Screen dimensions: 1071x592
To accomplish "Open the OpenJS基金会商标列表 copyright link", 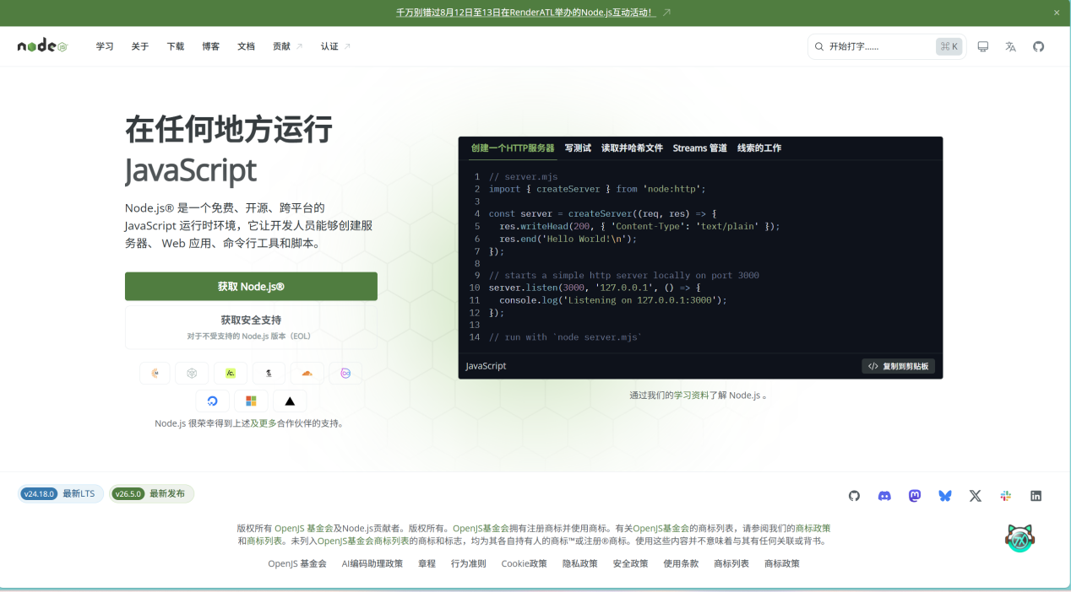I will pos(363,541).
